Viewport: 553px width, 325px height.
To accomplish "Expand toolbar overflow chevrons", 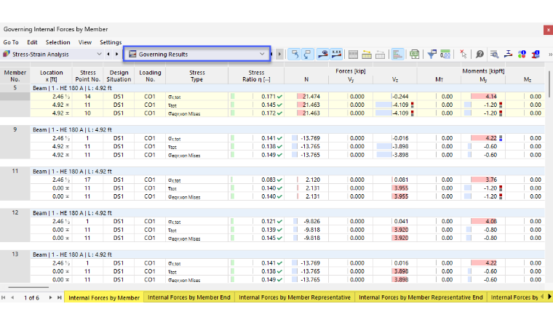I will tap(550, 55).
